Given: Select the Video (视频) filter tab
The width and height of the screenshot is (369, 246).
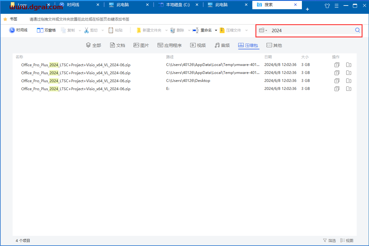Looking at the screenshot, I should (x=198, y=45).
